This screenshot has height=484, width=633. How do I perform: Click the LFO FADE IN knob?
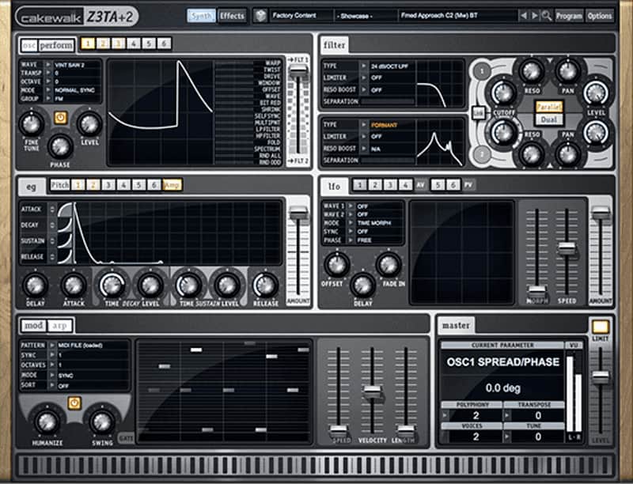[389, 264]
